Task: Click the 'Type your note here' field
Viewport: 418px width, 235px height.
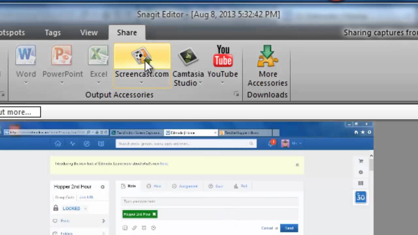Action: tap(209, 201)
